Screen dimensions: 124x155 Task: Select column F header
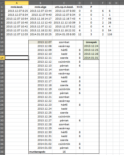pyautogui.click(x=103, y=3)
